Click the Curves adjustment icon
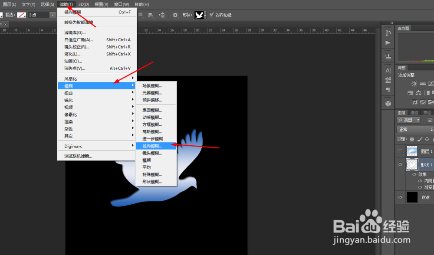The image size is (434, 255). [x=431, y=82]
